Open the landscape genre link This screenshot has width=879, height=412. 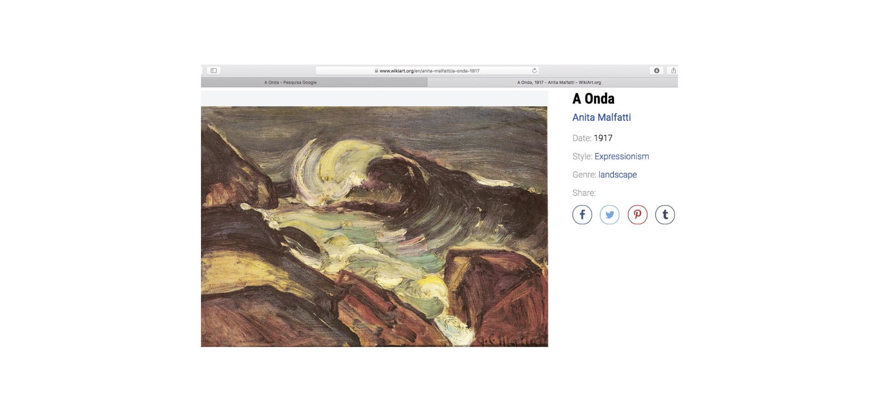tap(617, 174)
